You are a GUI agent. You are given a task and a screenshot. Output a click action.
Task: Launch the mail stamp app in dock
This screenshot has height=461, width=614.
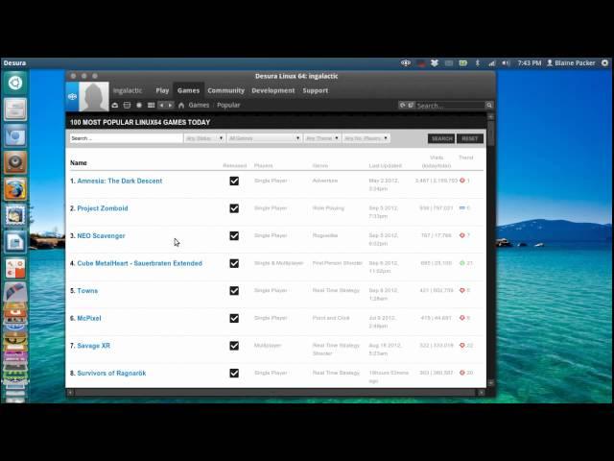pos(15,215)
